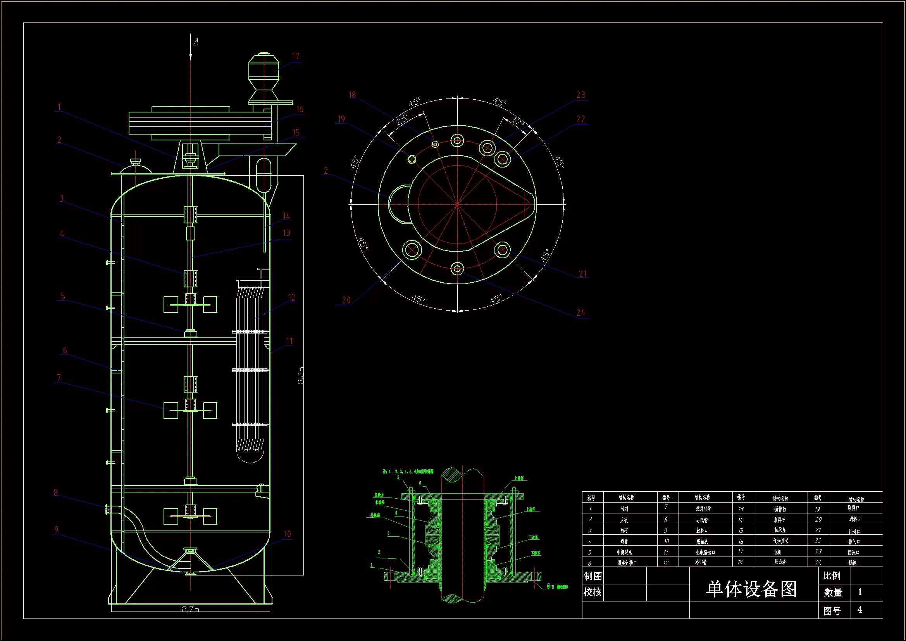Click the 传动皮带 cell in parts table
906x641 pixels.
(x=780, y=541)
